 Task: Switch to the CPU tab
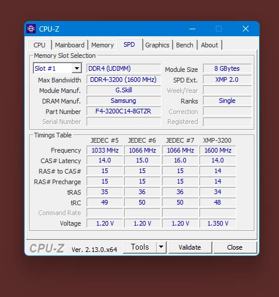[x=39, y=45]
